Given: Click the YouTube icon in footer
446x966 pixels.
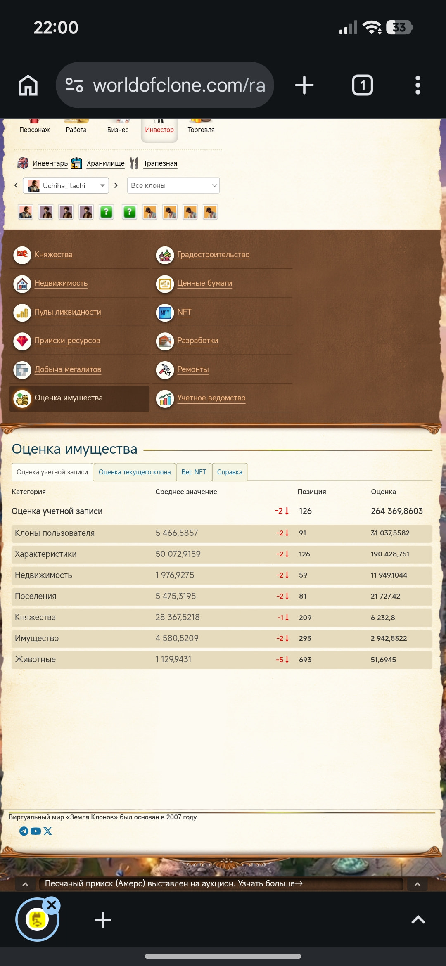Looking at the screenshot, I should [36, 831].
